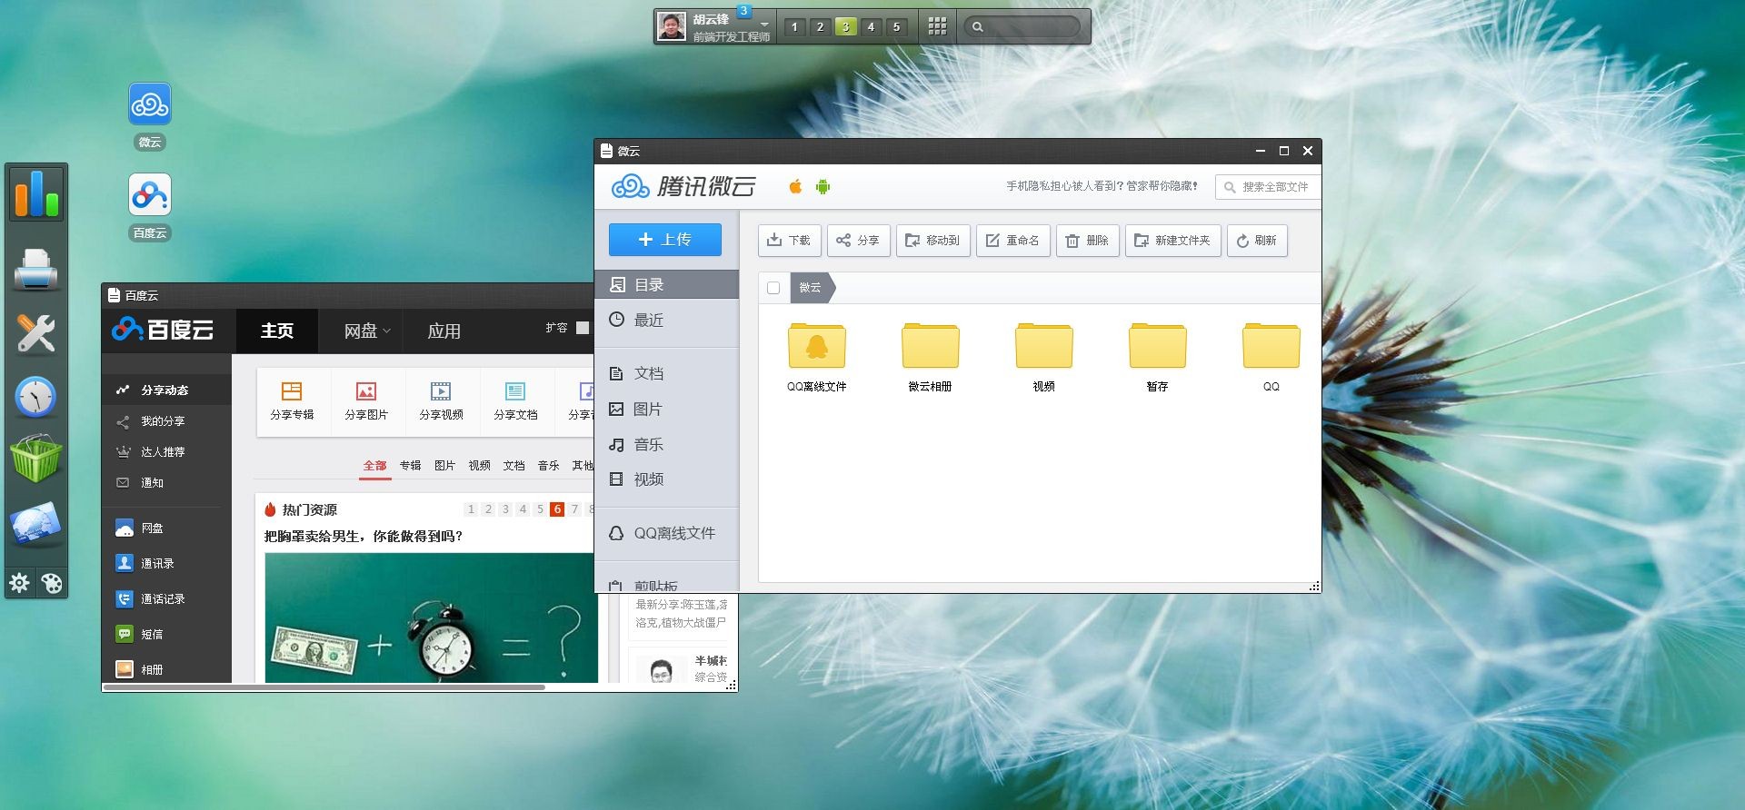Screen dimensions: 1745x810
Task: Click the 微云 breadcrumb label
Action: click(x=810, y=288)
